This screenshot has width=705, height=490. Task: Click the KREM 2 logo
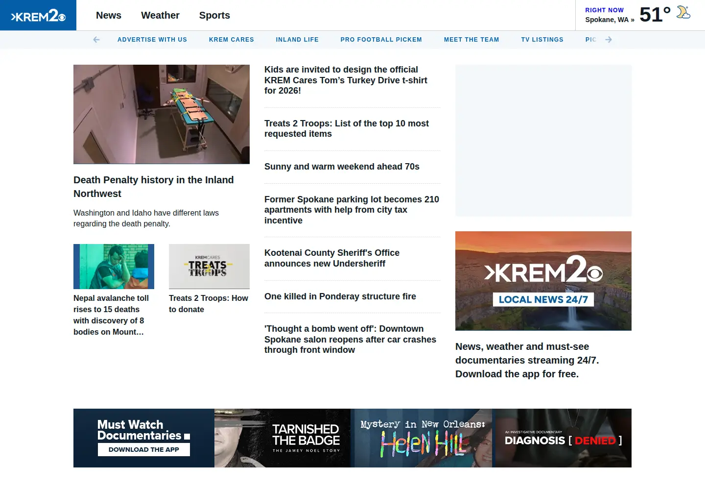tap(38, 16)
